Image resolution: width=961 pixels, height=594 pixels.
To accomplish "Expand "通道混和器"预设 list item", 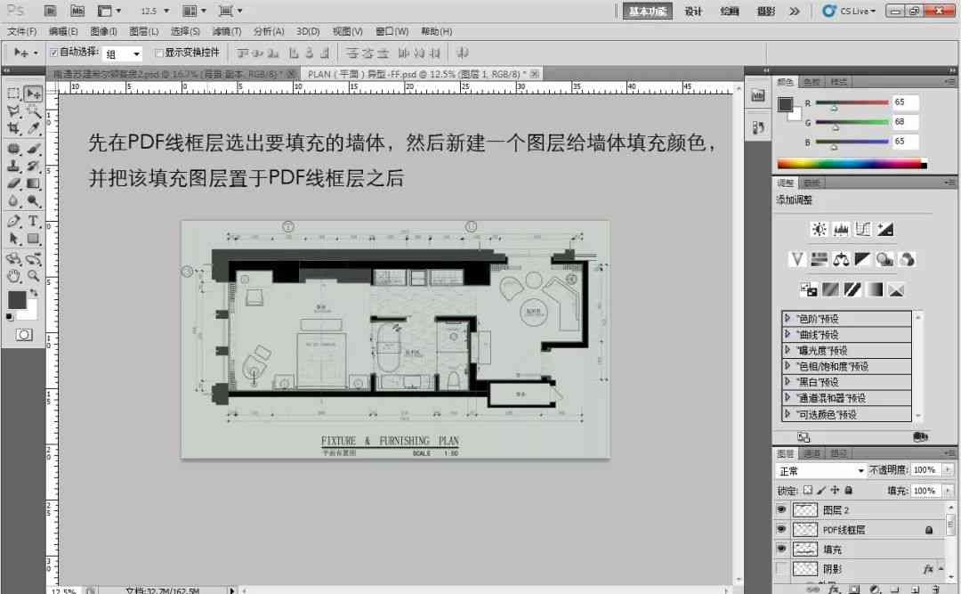I will coord(787,397).
